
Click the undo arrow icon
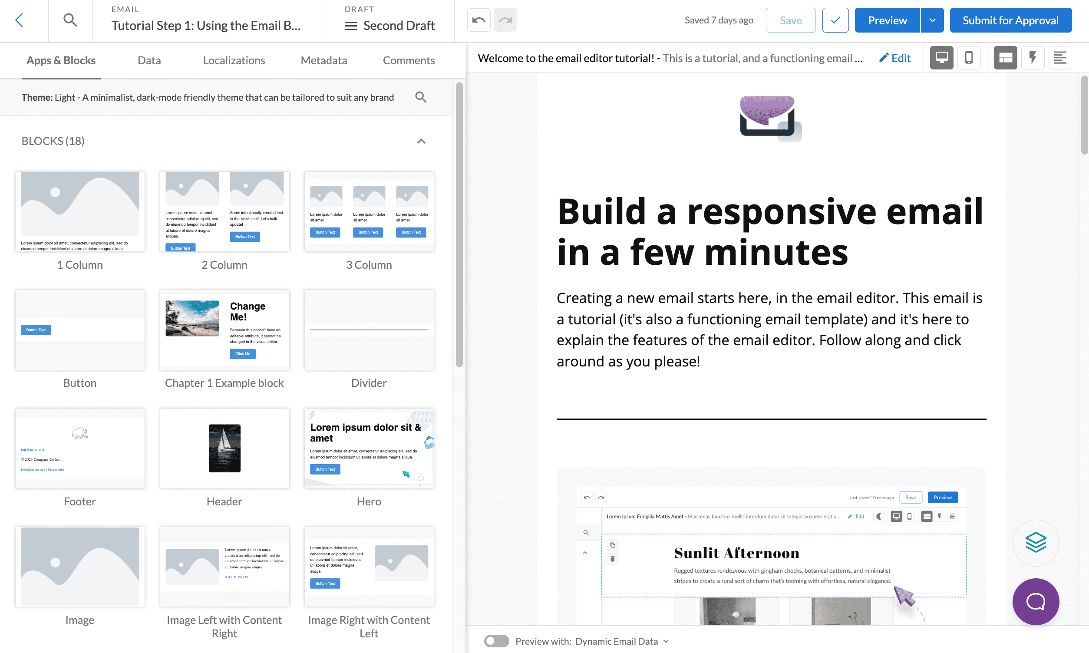[x=478, y=20]
